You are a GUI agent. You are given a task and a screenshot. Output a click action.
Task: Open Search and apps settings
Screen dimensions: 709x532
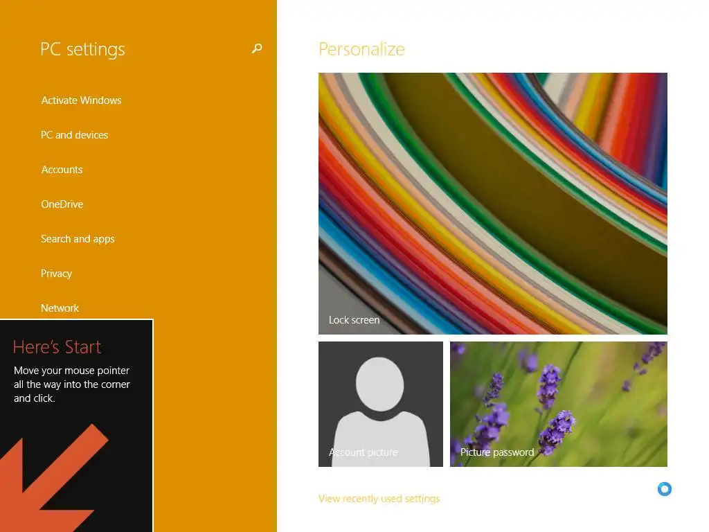pyautogui.click(x=78, y=239)
